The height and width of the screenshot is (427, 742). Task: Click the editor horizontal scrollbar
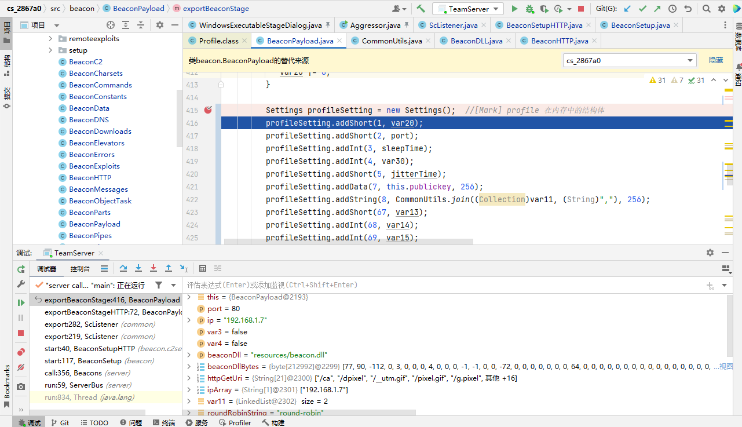click(x=348, y=241)
